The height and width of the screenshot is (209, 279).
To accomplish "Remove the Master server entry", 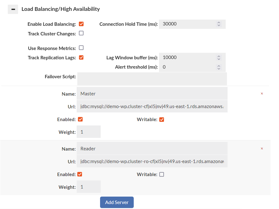I will click(262, 93).
